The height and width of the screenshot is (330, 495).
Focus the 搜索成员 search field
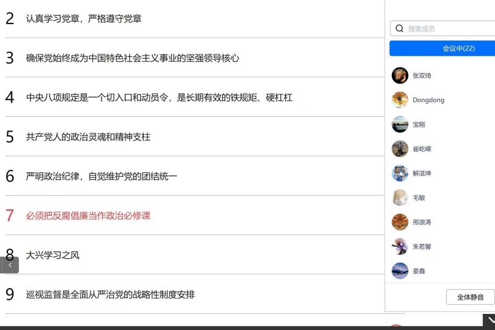pyautogui.click(x=449, y=28)
